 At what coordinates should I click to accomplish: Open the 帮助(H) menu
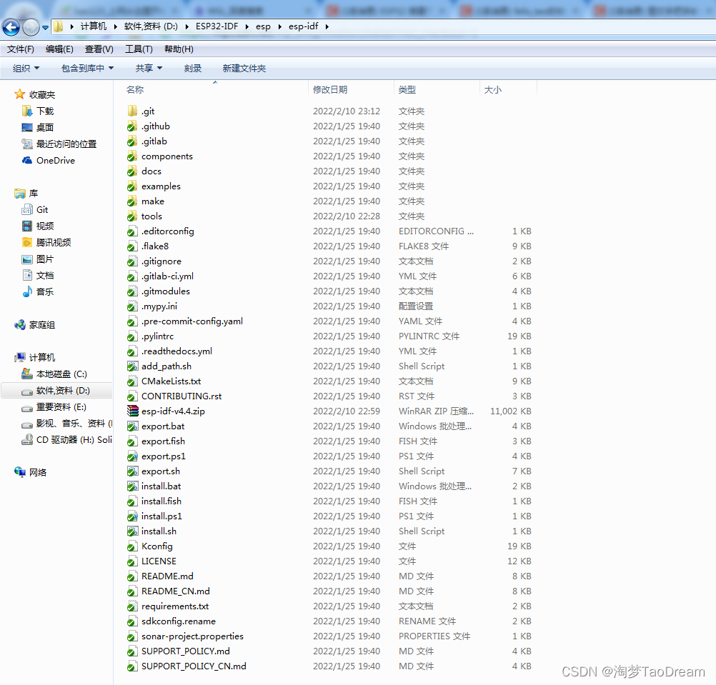(179, 49)
